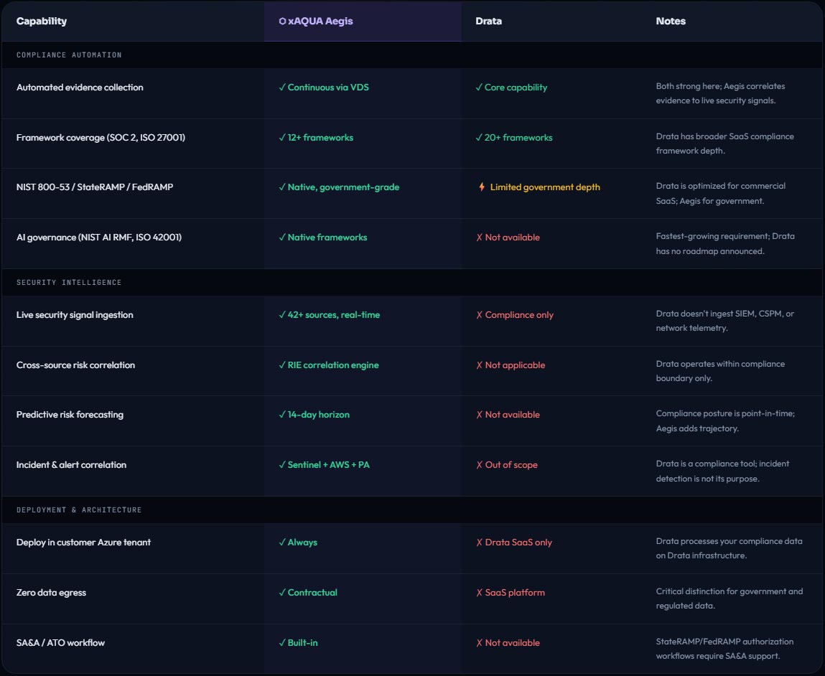
Task: Click the SECURITY INTELLIGENCE section label
Action: click(69, 282)
